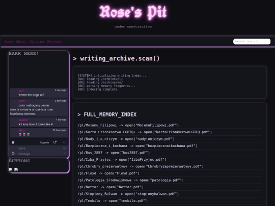Click Mira's emoji message

[24, 134]
